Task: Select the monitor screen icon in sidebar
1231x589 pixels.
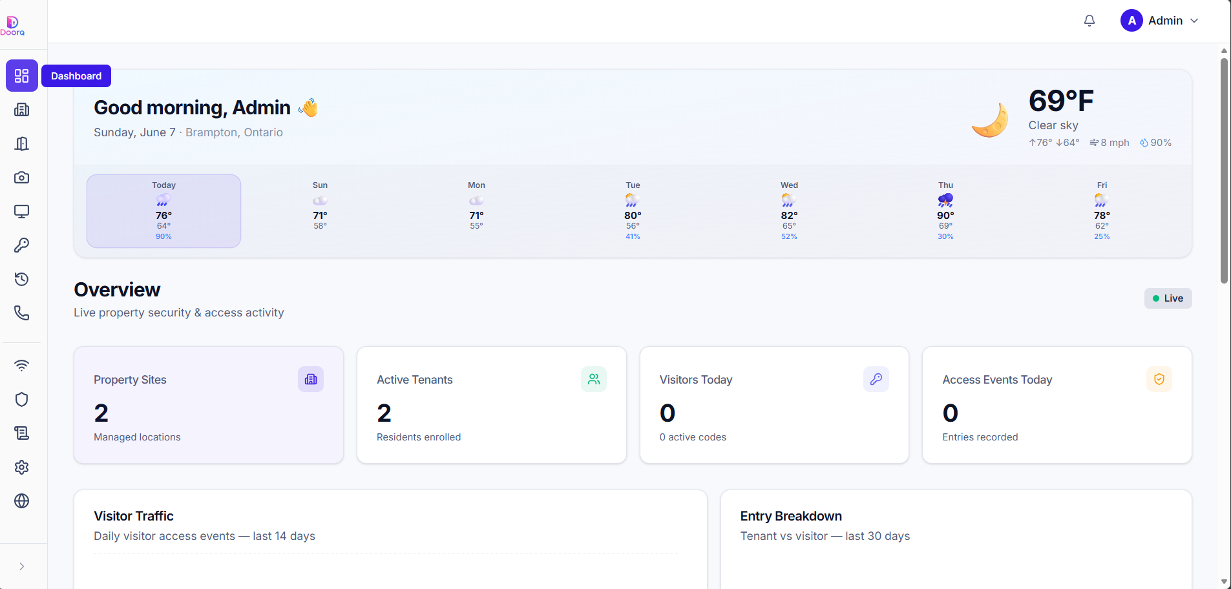Action: click(x=22, y=211)
